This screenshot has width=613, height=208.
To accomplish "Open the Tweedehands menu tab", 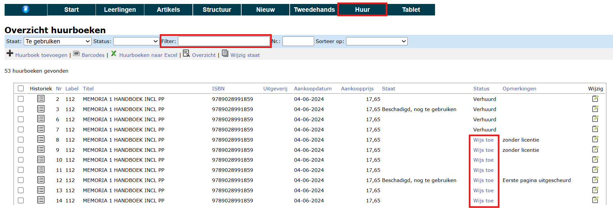I will click(314, 10).
